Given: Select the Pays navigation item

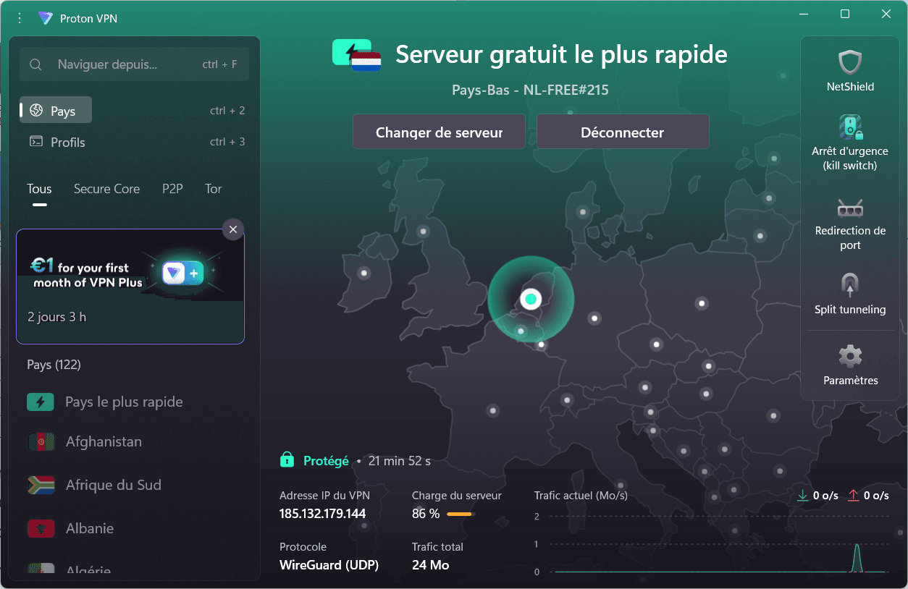Looking at the screenshot, I should 56,110.
